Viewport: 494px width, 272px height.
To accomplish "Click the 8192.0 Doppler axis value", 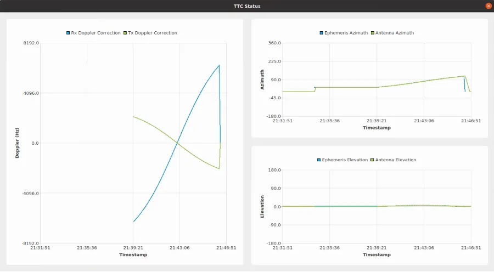I will [x=31, y=43].
